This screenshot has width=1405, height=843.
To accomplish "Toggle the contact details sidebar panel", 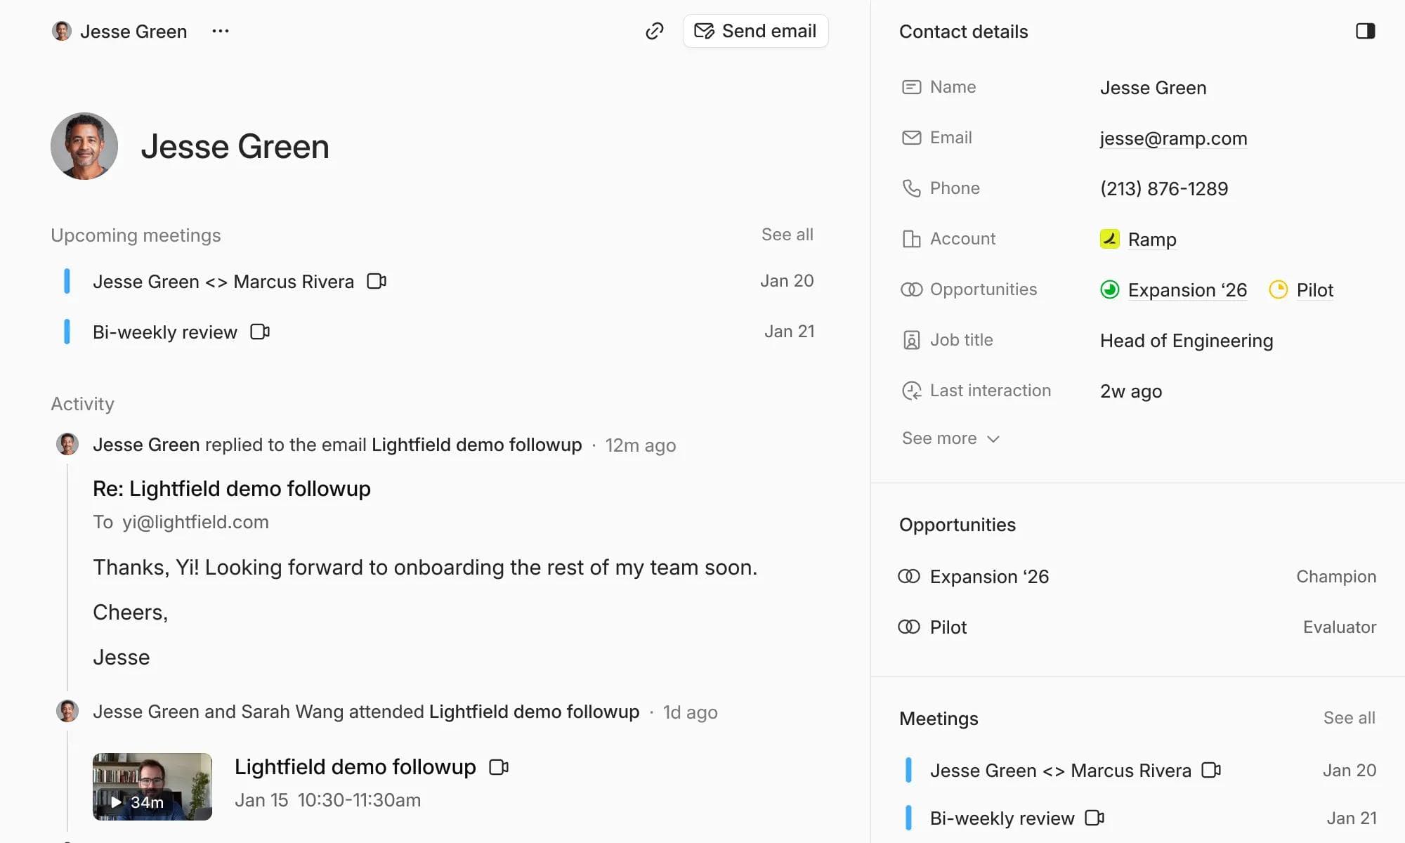I will point(1365,31).
